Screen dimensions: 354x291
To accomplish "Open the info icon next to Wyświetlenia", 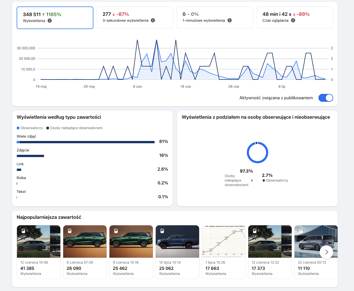I will 50,21.
